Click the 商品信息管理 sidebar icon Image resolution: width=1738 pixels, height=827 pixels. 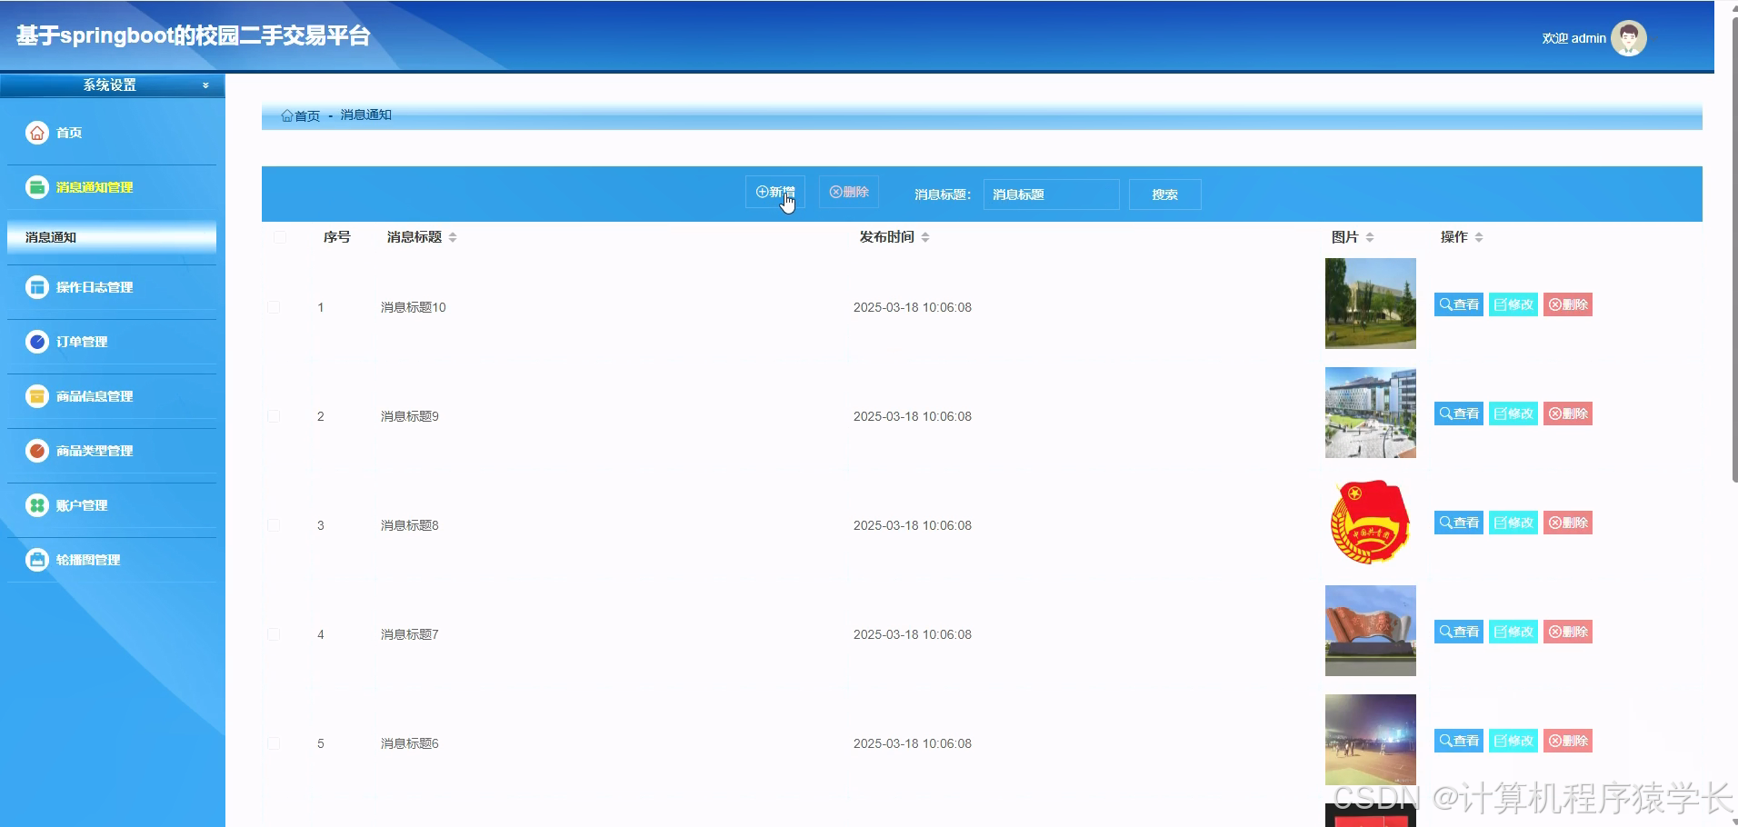(37, 396)
